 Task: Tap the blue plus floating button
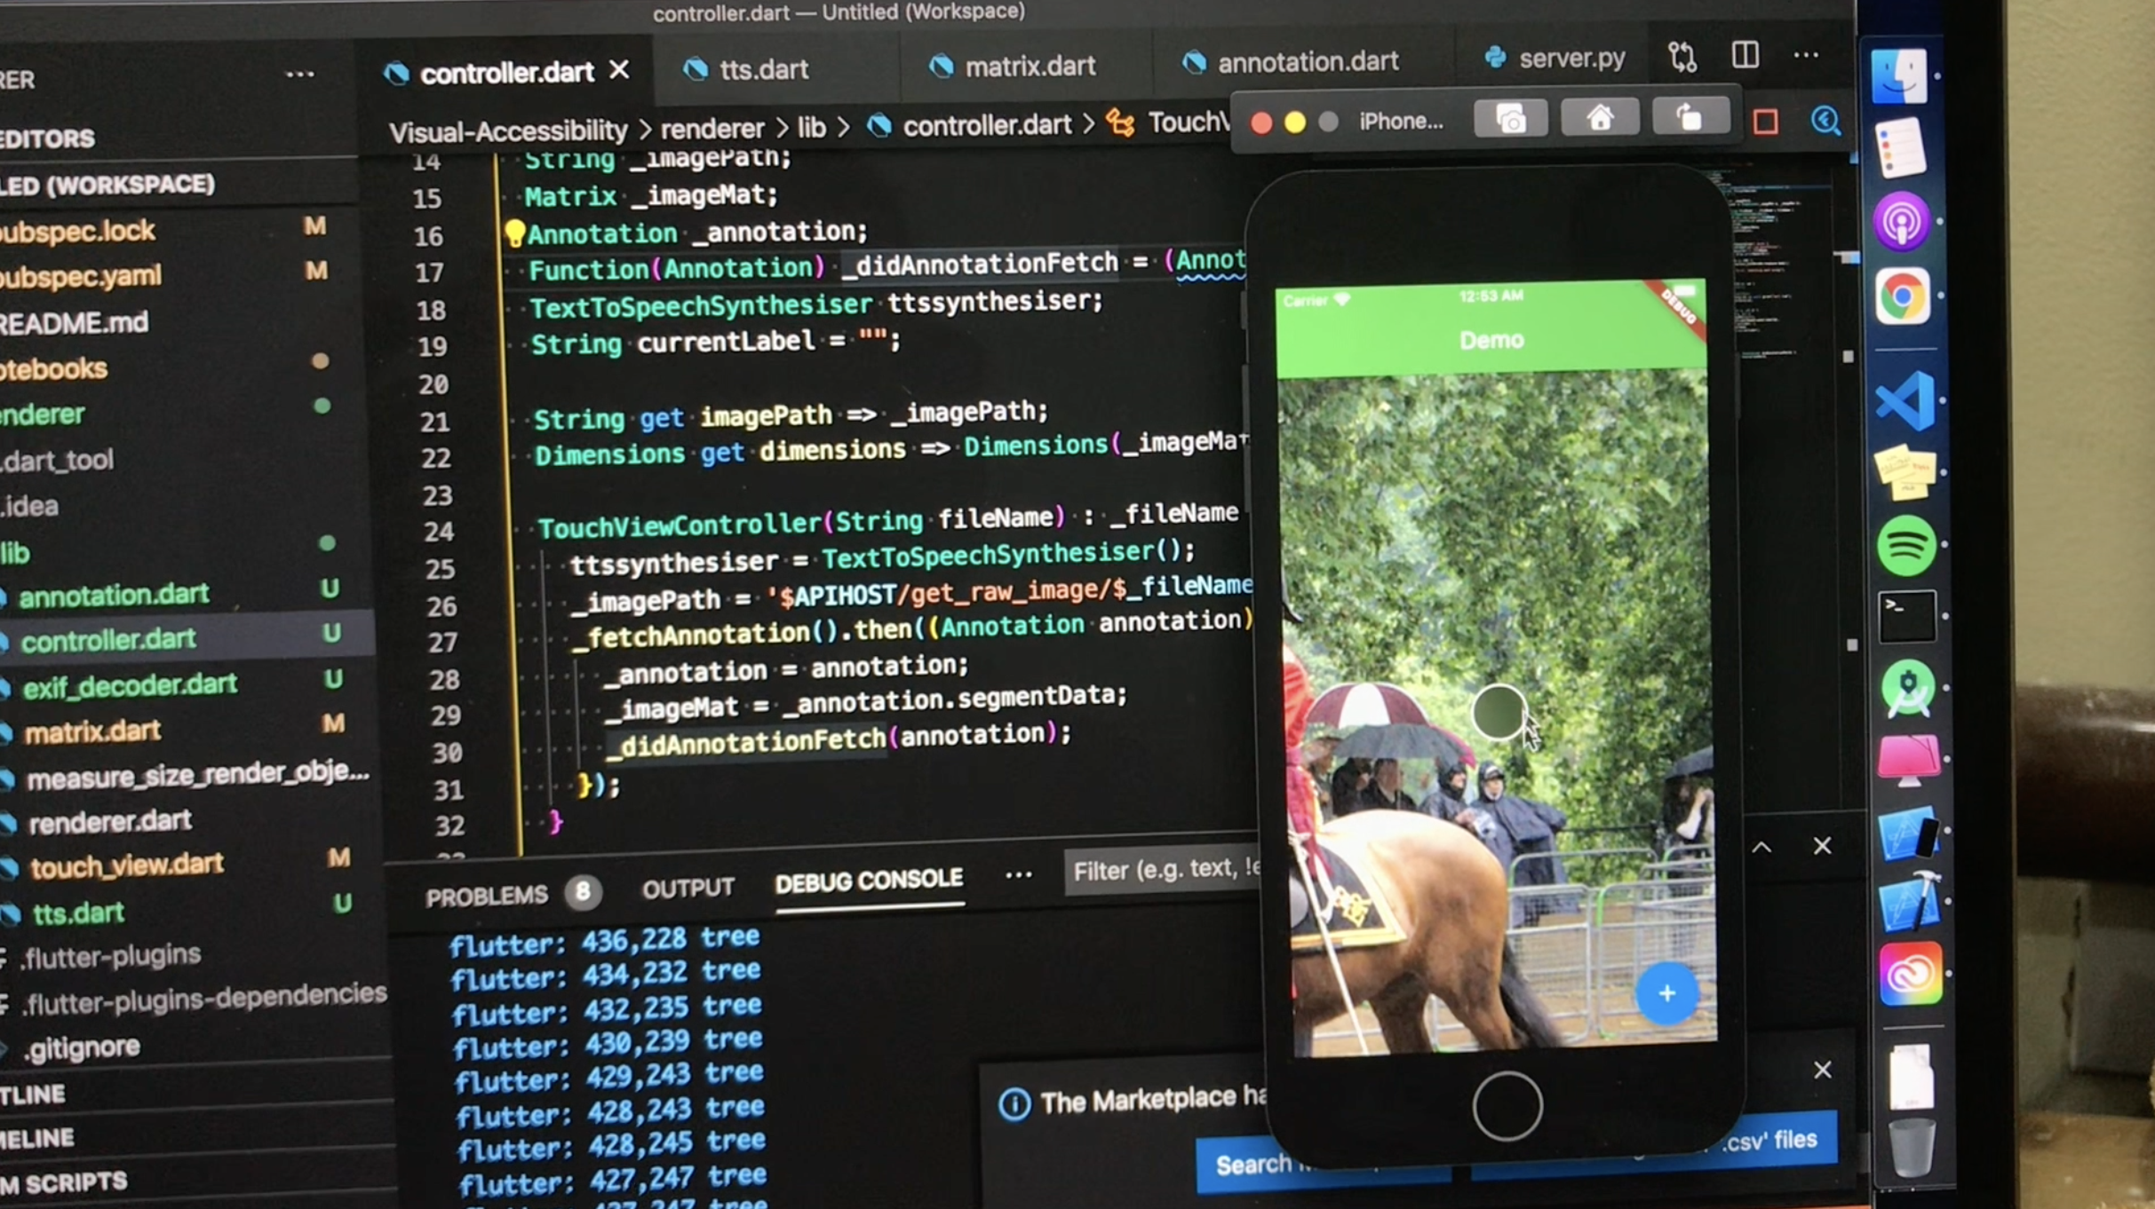click(1666, 993)
